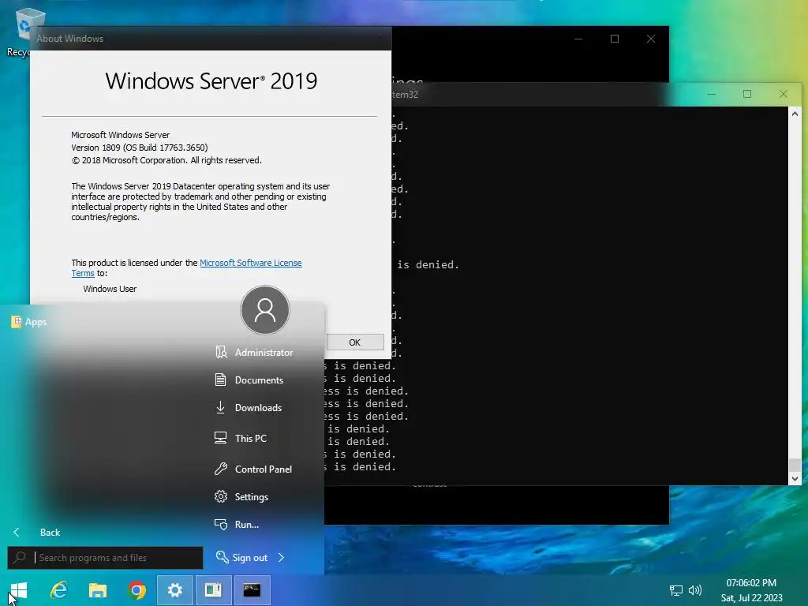Open the date and time clock

pyautogui.click(x=751, y=590)
